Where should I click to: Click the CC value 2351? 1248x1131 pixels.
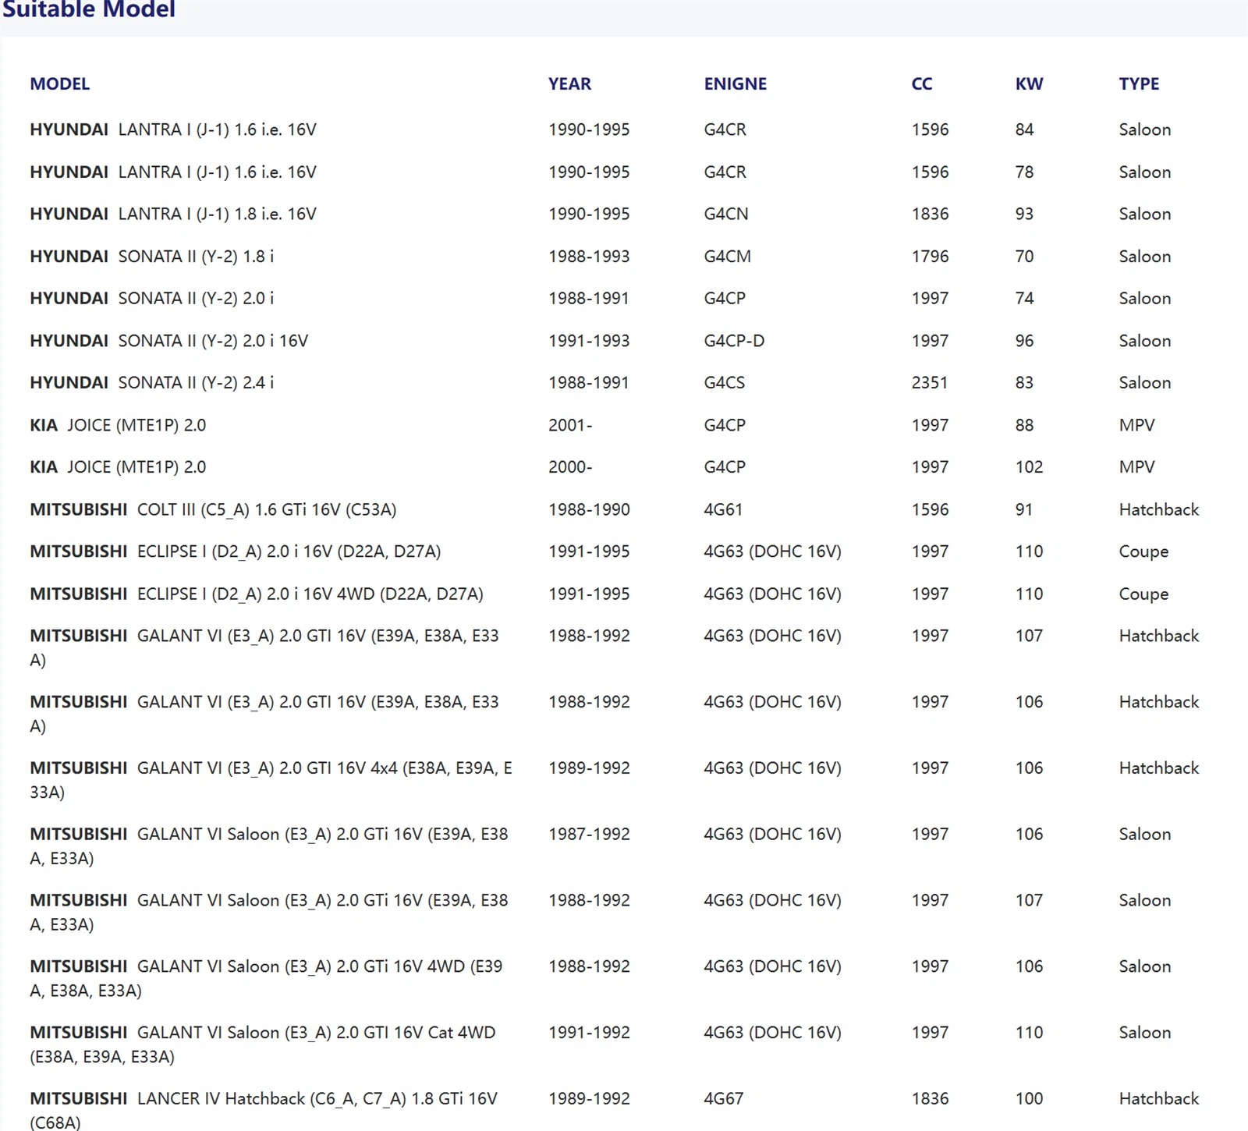click(929, 382)
